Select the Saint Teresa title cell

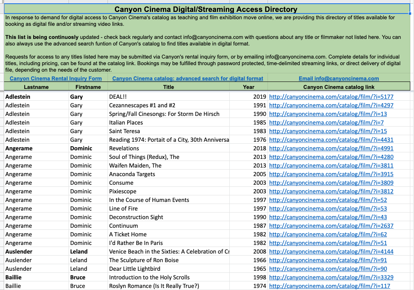(x=169, y=131)
